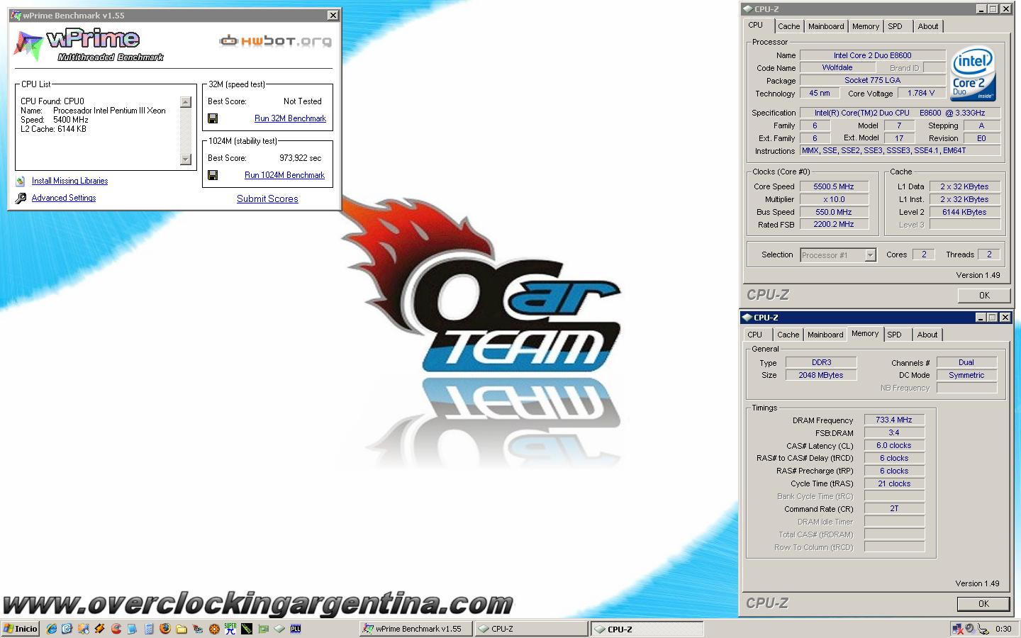
Task: Click the Bus Speed 550.0 MHz field
Action: [x=834, y=212]
